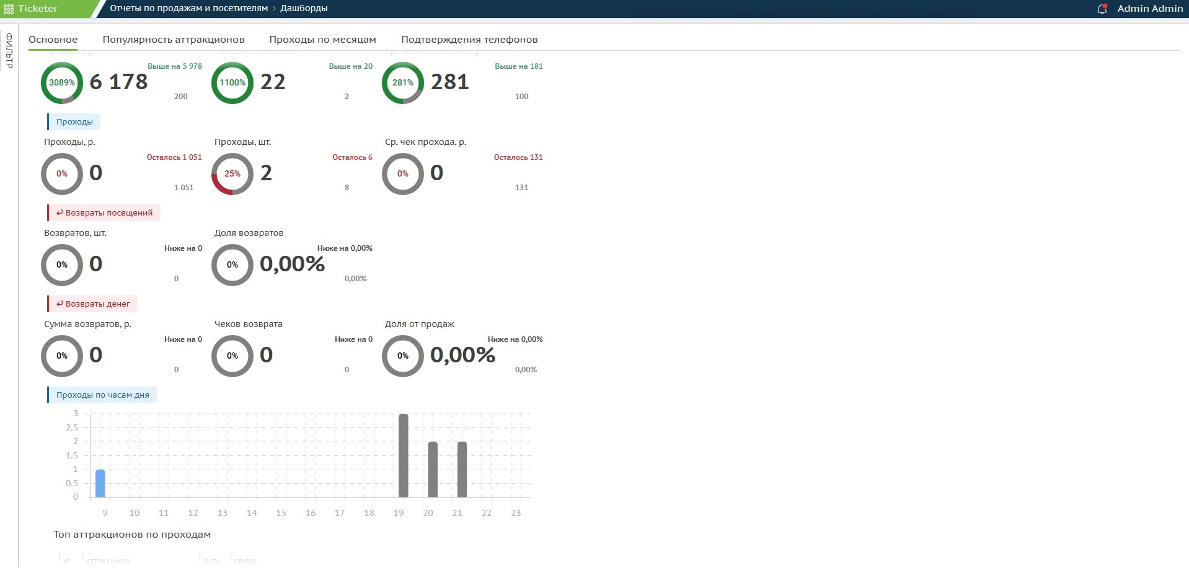Click the Ticketer logo text
Screen dimensions: 1189x568
click(x=38, y=9)
